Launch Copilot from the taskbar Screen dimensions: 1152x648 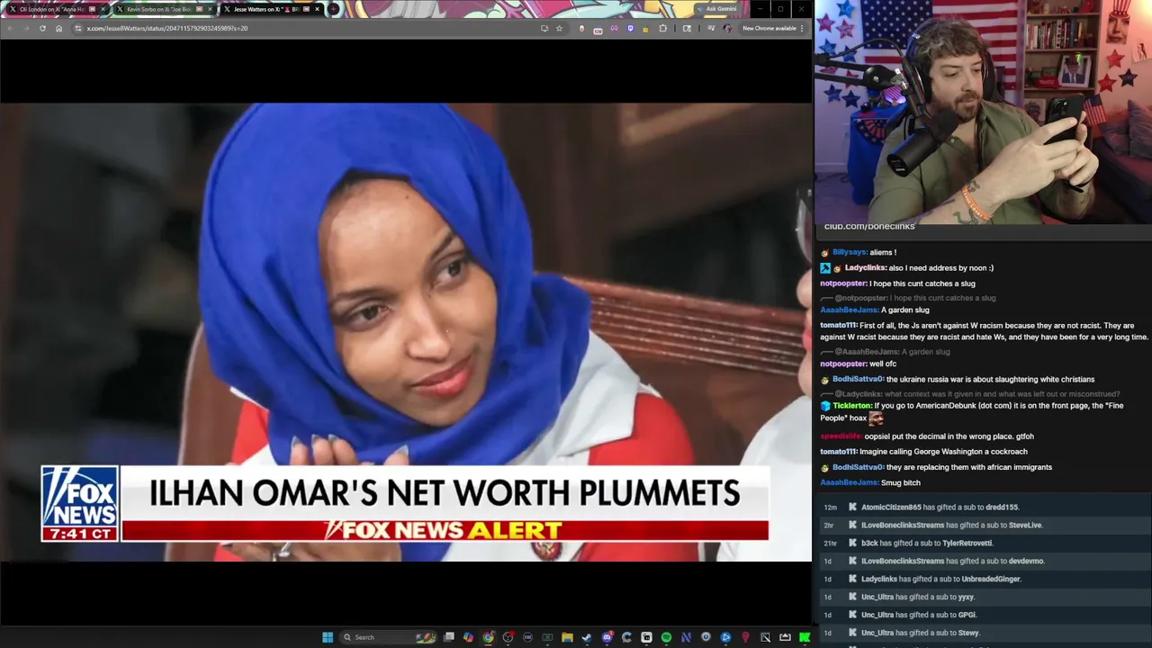pyautogui.click(x=469, y=637)
